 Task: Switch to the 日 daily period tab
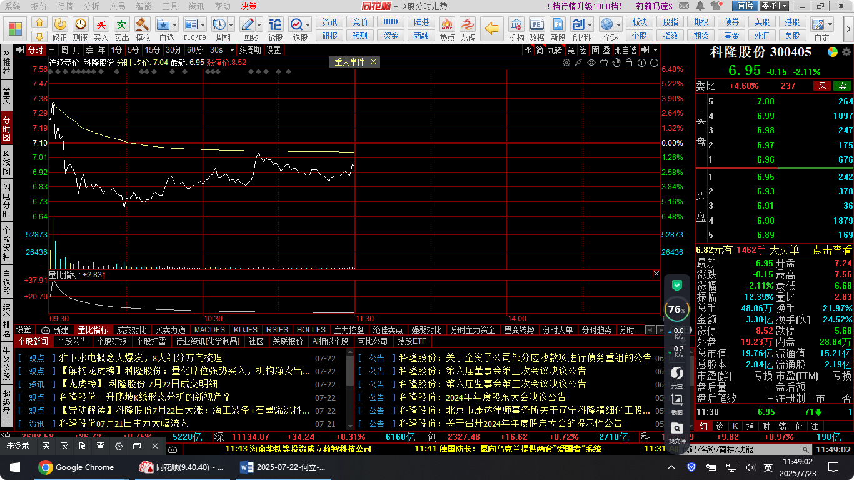(51, 50)
